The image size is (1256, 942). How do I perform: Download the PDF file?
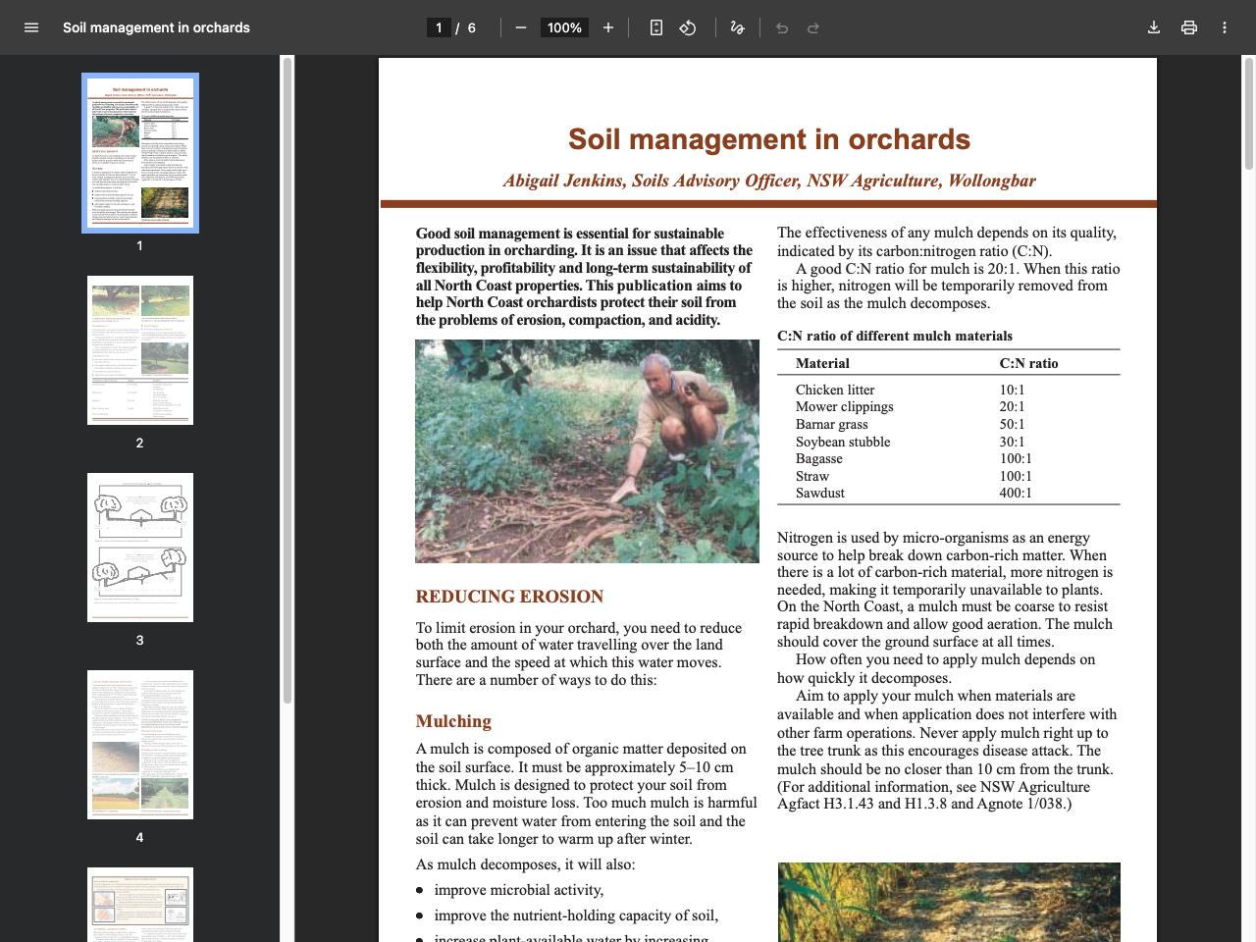coord(1154,27)
